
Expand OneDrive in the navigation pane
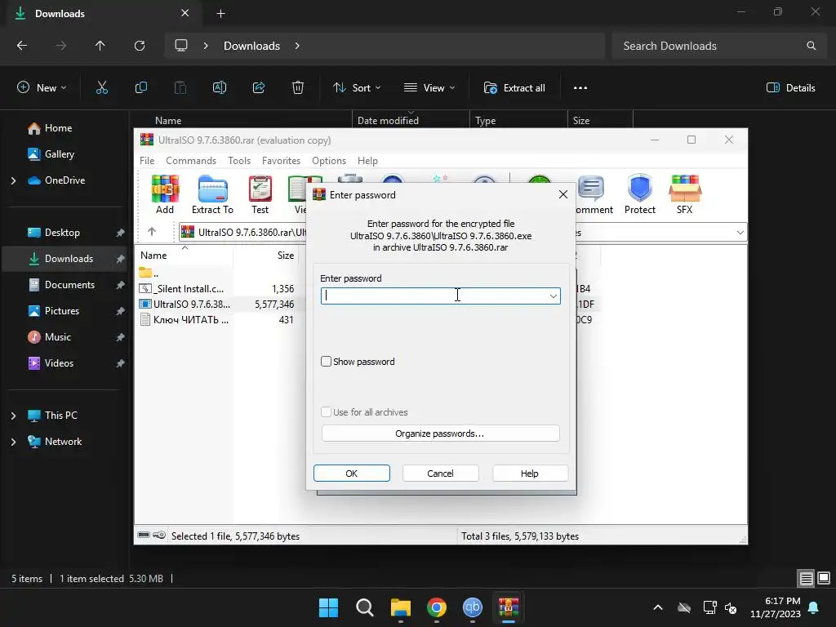coord(13,180)
